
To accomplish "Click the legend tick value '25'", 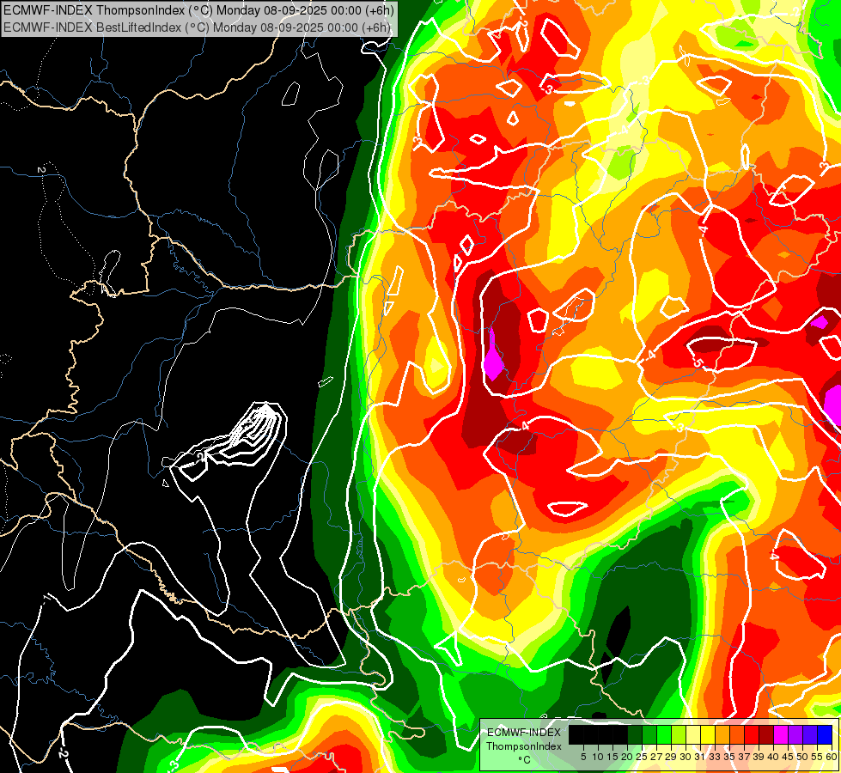I will [642, 757].
